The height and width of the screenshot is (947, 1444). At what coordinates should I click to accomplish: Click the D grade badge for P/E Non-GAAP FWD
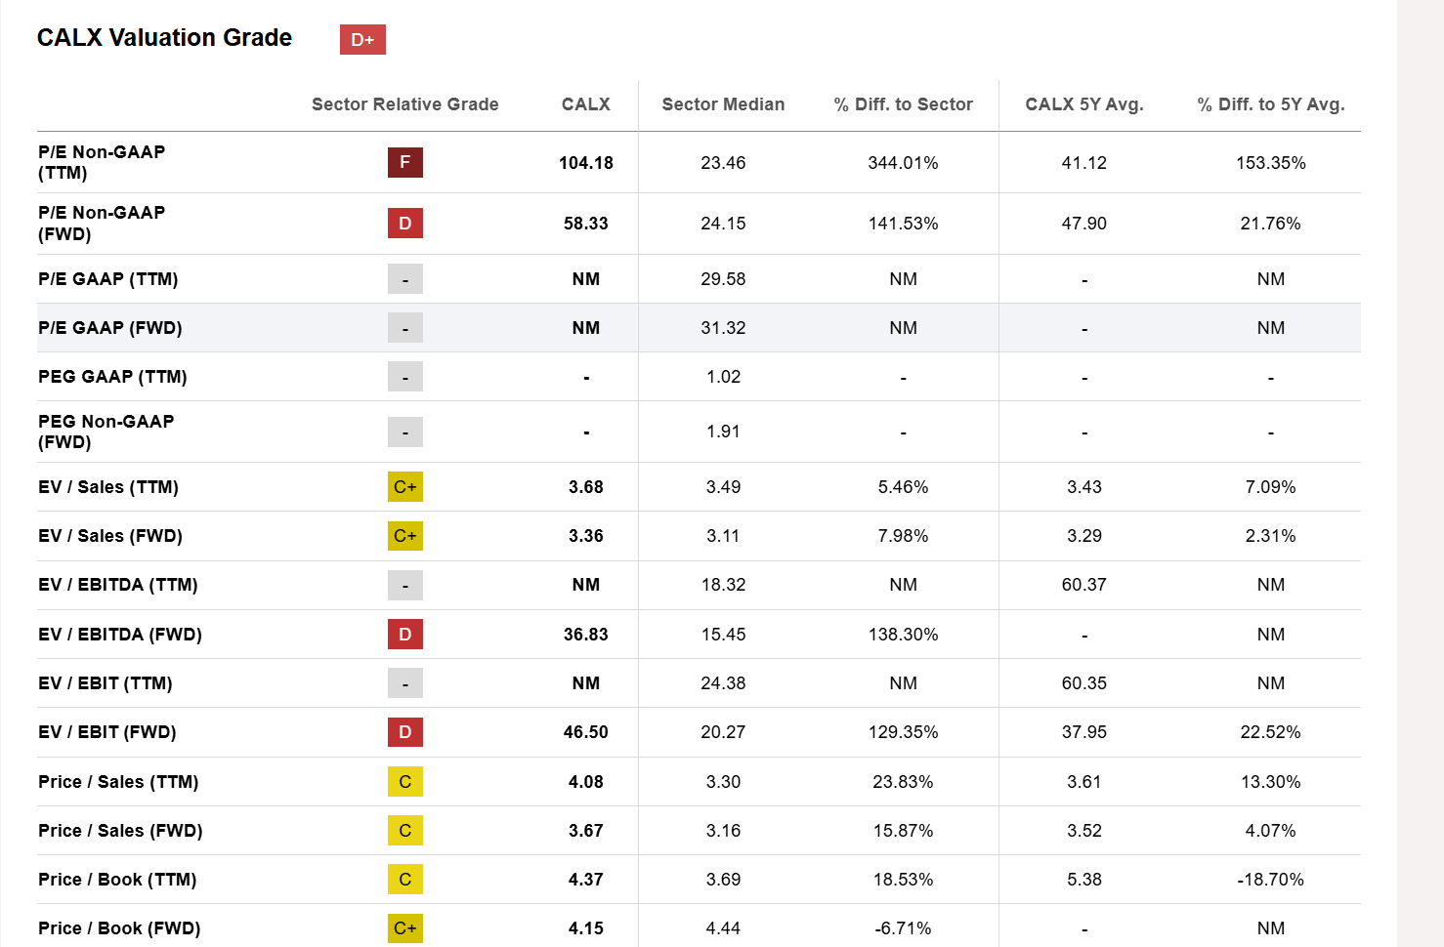(404, 223)
